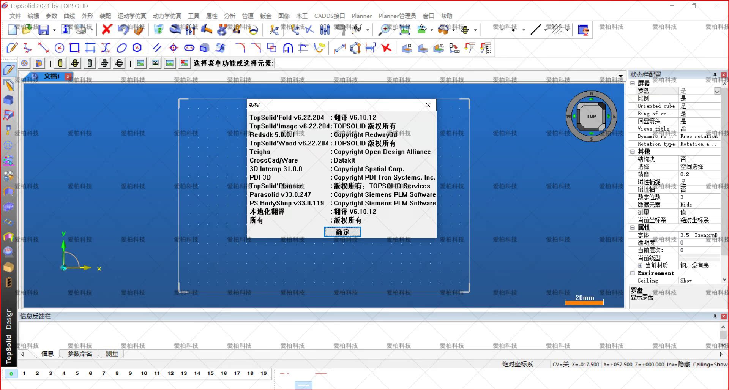This screenshot has width=729, height=390.
Task: Toggle the 磁性轴 value 否
Action: click(x=699, y=189)
